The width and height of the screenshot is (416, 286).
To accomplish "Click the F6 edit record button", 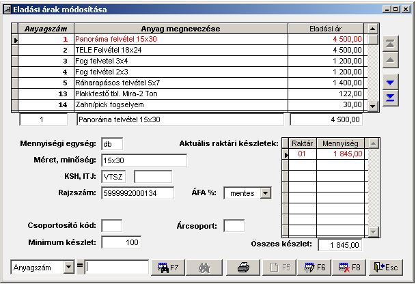I will pos(314,268).
